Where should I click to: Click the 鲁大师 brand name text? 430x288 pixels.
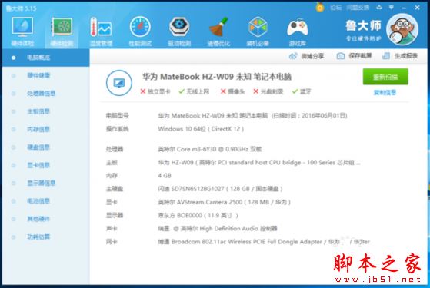[363, 25]
